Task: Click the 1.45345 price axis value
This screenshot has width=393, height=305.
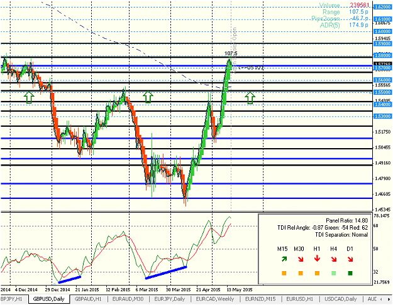Action: pos(382,210)
